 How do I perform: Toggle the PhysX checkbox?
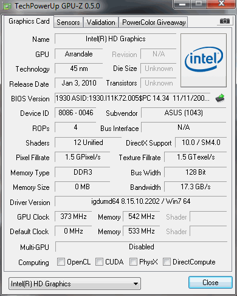click(x=133, y=261)
